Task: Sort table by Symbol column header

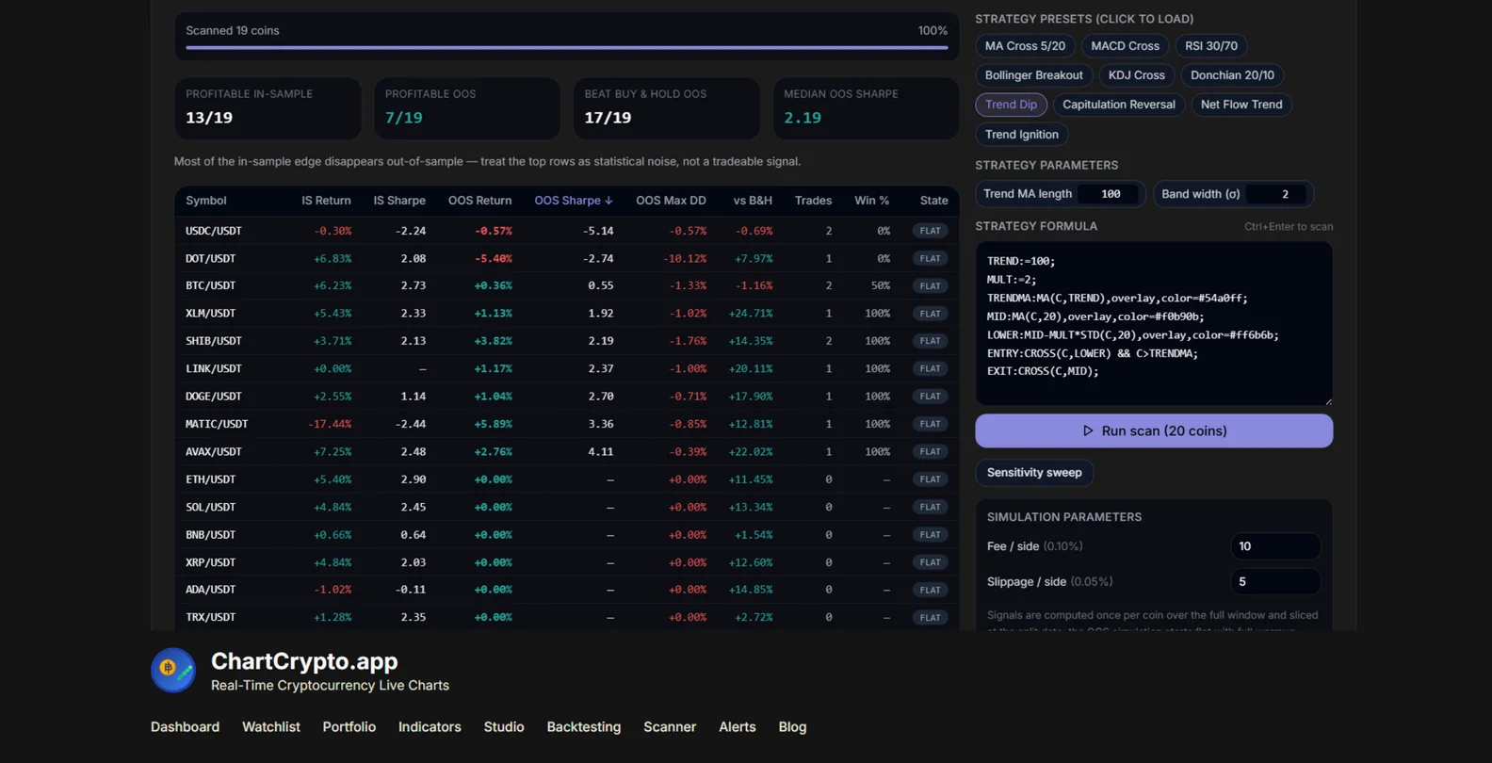Action: [x=205, y=201]
